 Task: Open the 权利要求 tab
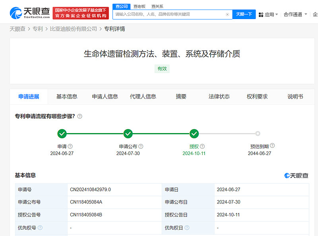pyautogui.click(x=257, y=97)
